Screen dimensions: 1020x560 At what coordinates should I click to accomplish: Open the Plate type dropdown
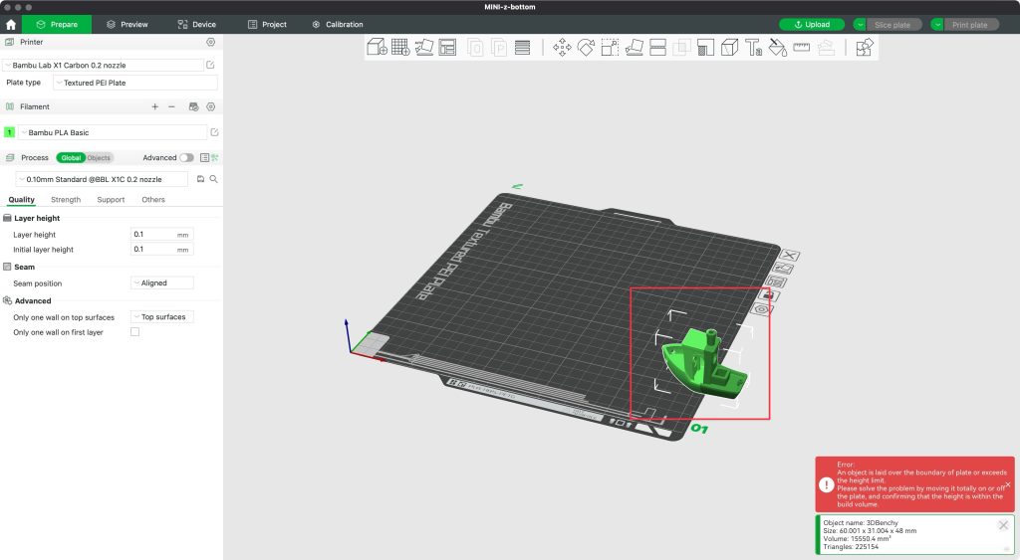pyautogui.click(x=134, y=83)
